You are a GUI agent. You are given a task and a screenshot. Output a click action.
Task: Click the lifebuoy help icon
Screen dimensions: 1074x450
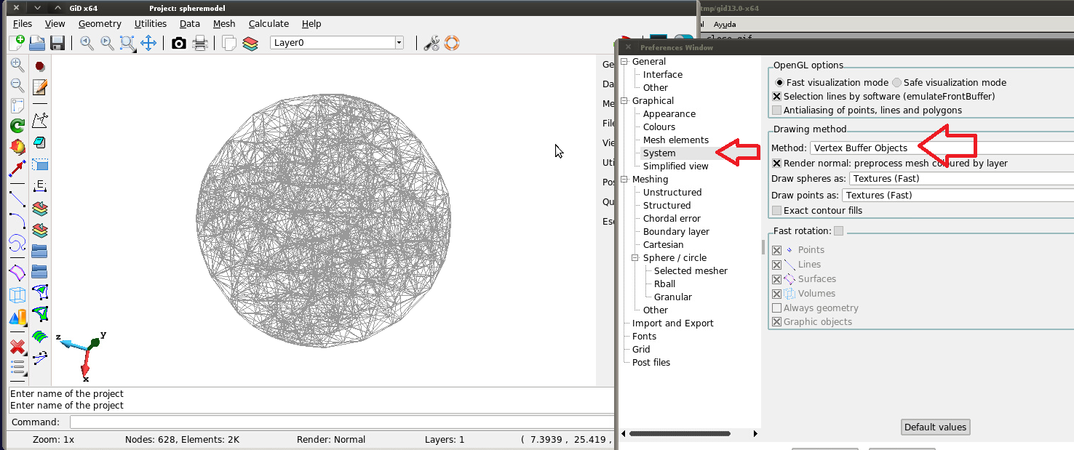click(452, 43)
